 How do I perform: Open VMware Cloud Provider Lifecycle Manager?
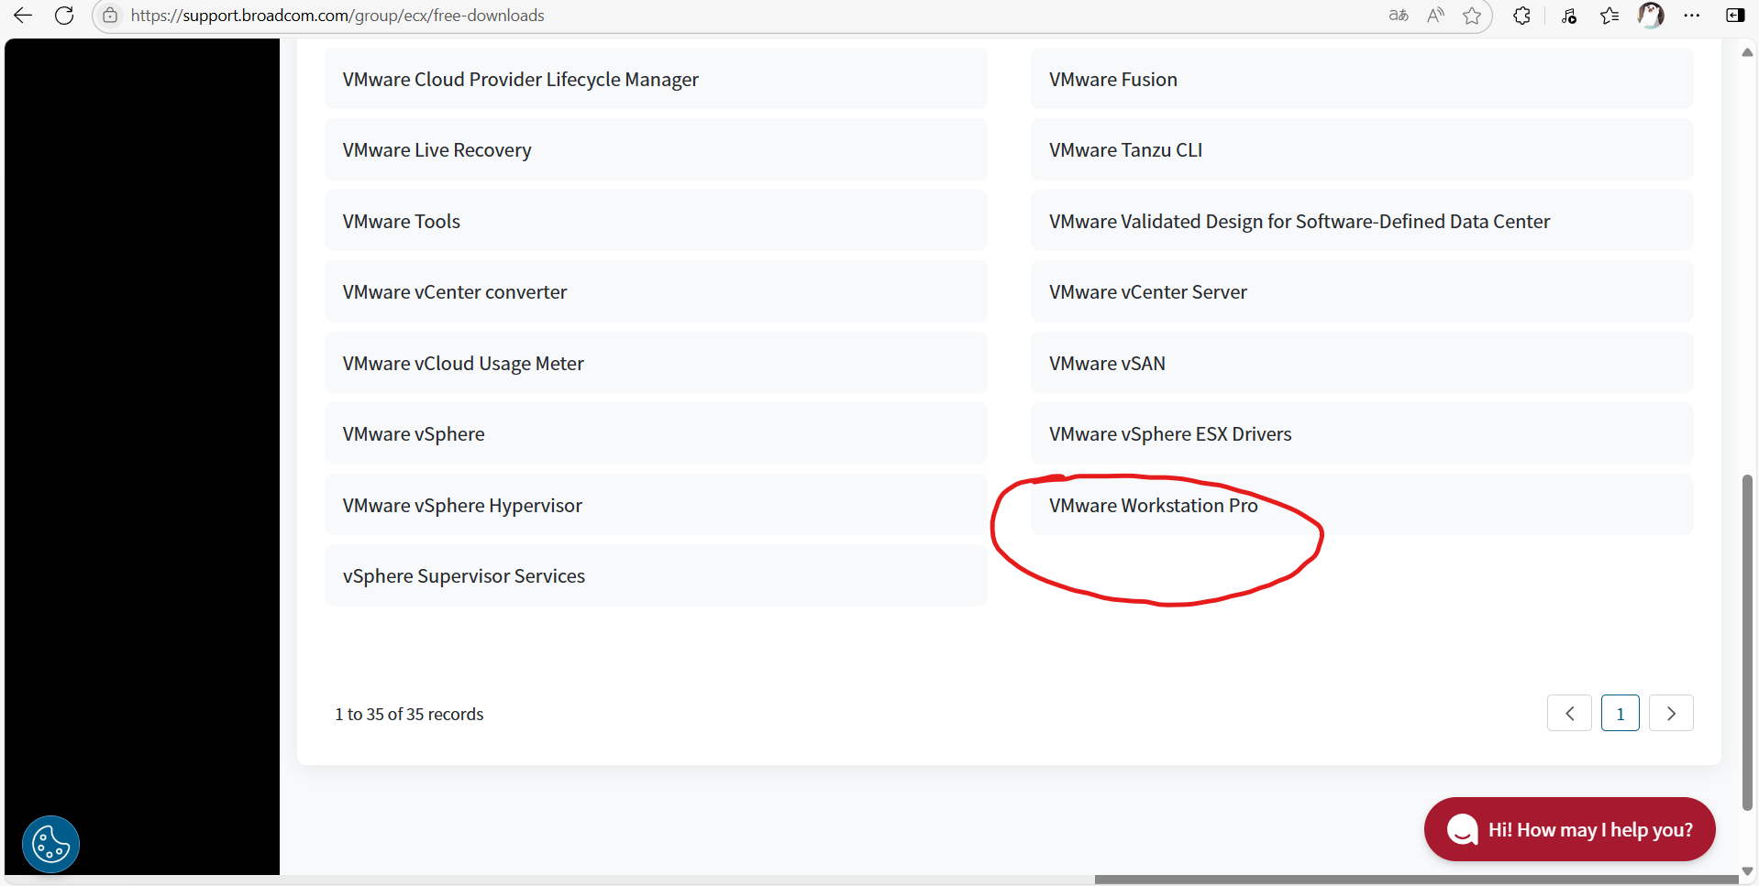tap(656, 79)
